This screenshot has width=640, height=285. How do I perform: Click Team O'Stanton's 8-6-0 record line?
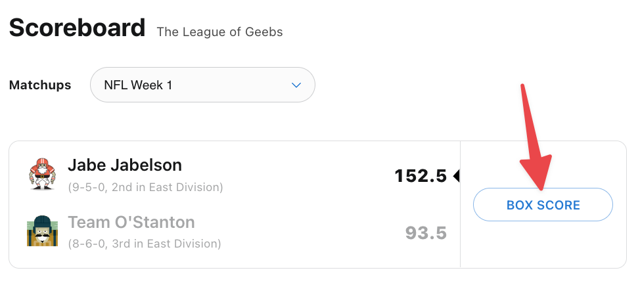click(145, 244)
